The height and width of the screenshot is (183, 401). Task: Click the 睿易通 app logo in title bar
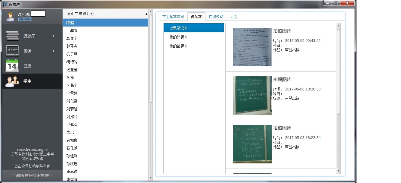tap(5, 4)
